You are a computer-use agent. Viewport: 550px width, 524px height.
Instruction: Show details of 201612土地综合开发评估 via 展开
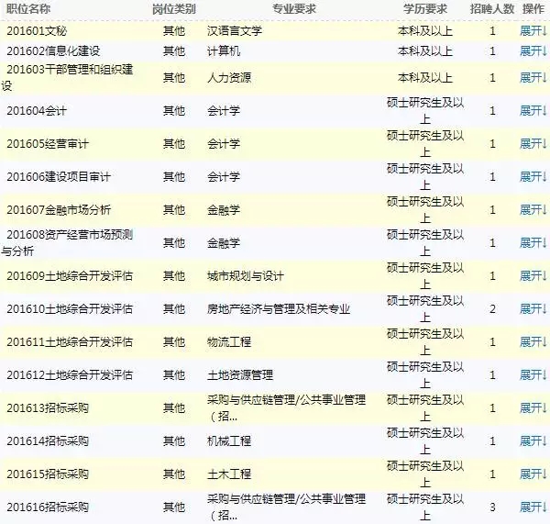coord(533,374)
